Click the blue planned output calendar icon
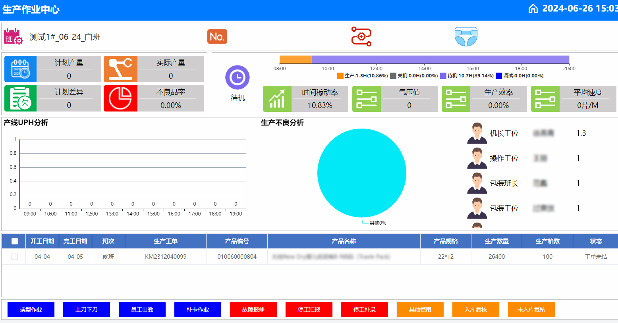The width and height of the screenshot is (618, 323). pyautogui.click(x=20, y=69)
